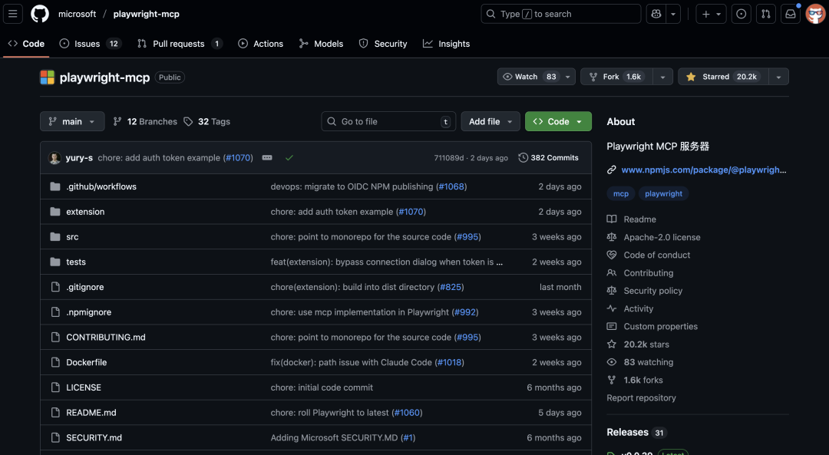The width and height of the screenshot is (829, 455).
Task: Open the pull requests icon in header
Action: click(x=765, y=15)
